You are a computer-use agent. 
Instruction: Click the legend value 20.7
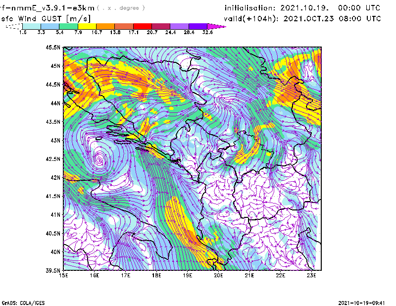coord(152,32)
